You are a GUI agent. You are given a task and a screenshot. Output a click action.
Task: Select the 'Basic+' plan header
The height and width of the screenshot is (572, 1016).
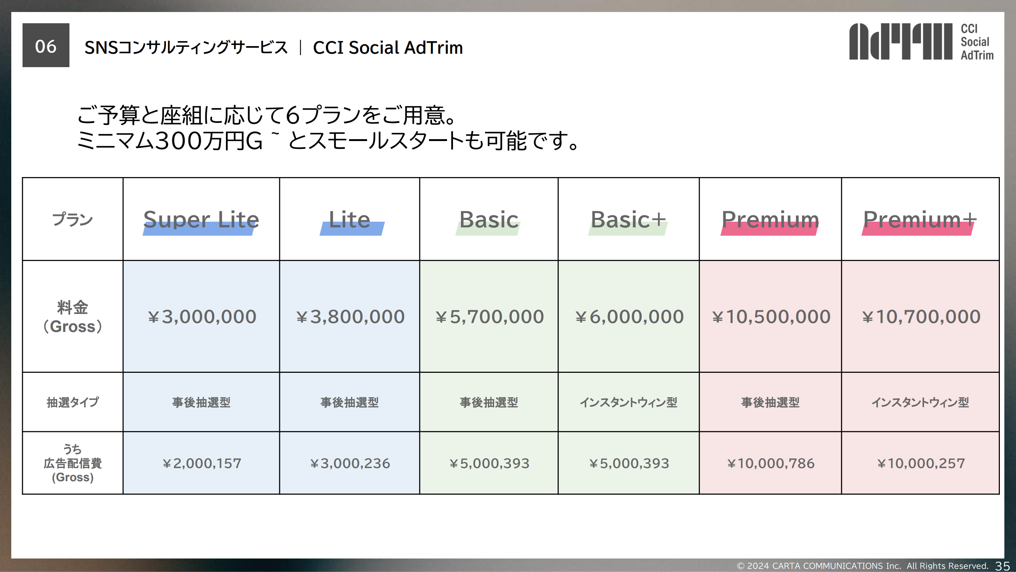click(x=628, y=219)
